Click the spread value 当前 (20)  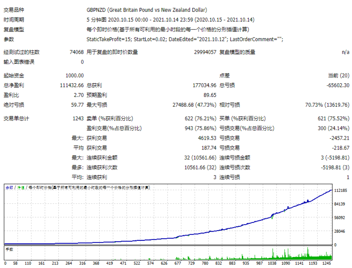(x=339, y=75)
